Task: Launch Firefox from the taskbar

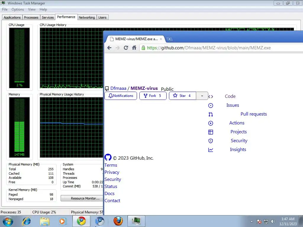Action: (118, 221)
